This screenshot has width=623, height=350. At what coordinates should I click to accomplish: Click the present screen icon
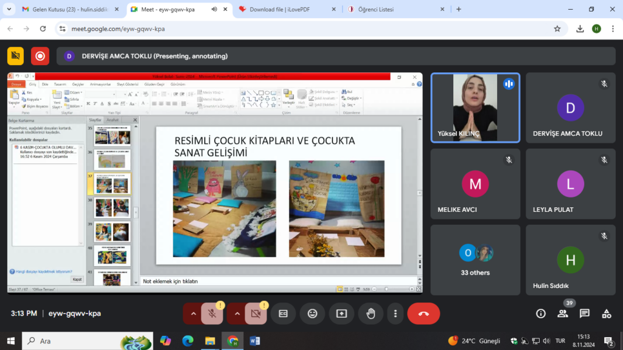click(341, 314)
